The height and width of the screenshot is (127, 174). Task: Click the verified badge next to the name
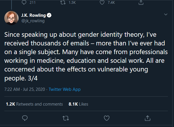click(50, 15)
